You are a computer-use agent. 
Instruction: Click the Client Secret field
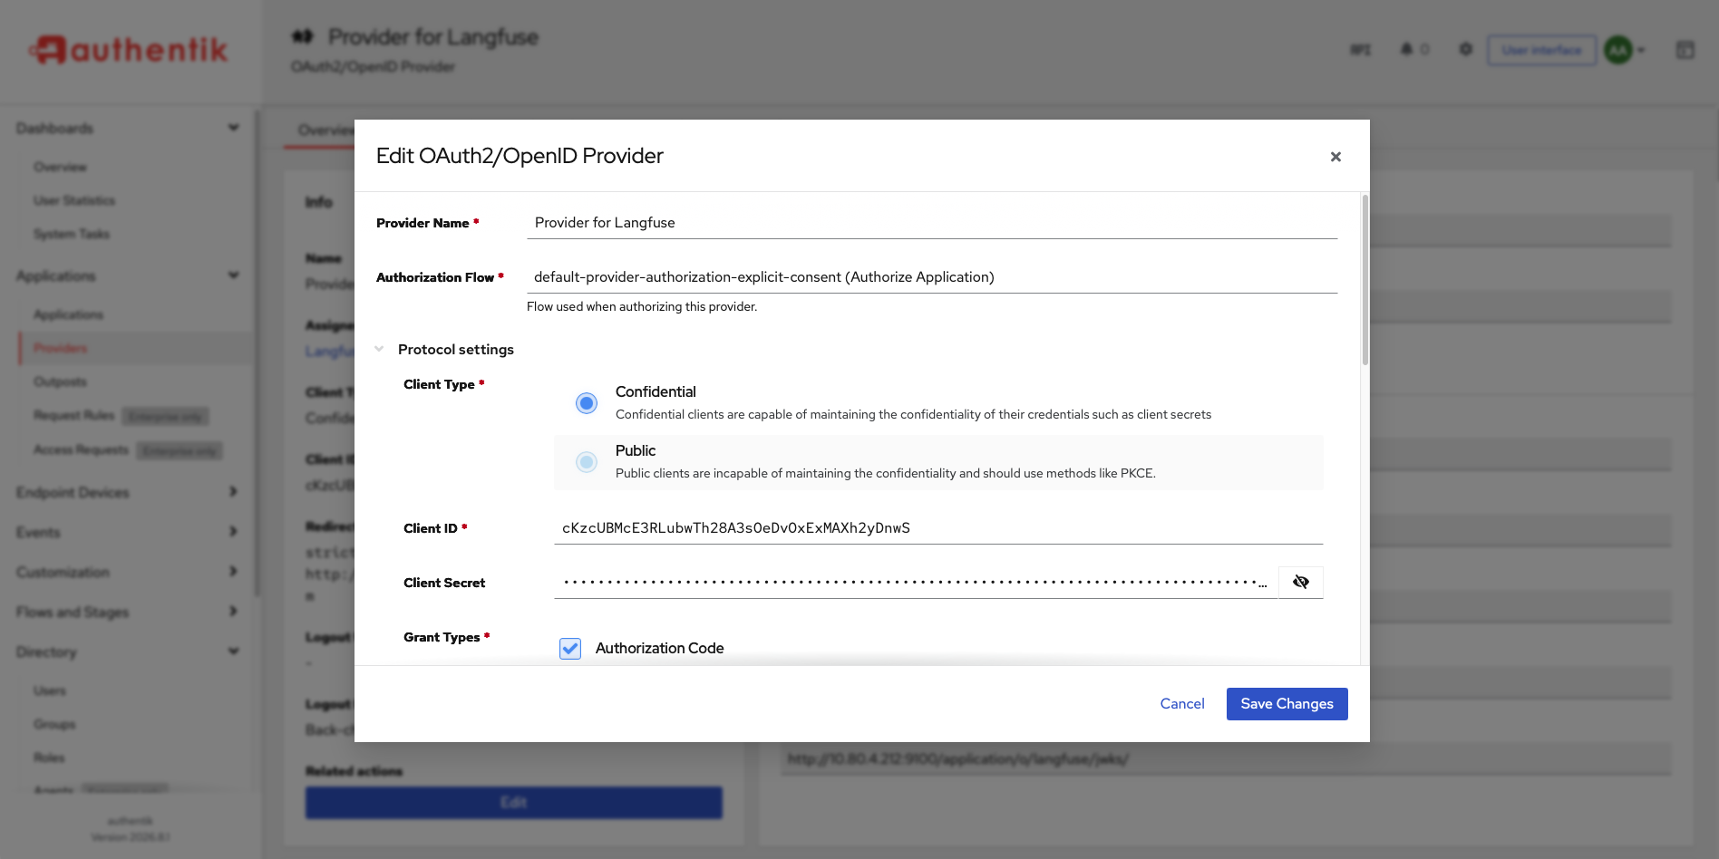(916, 583)
